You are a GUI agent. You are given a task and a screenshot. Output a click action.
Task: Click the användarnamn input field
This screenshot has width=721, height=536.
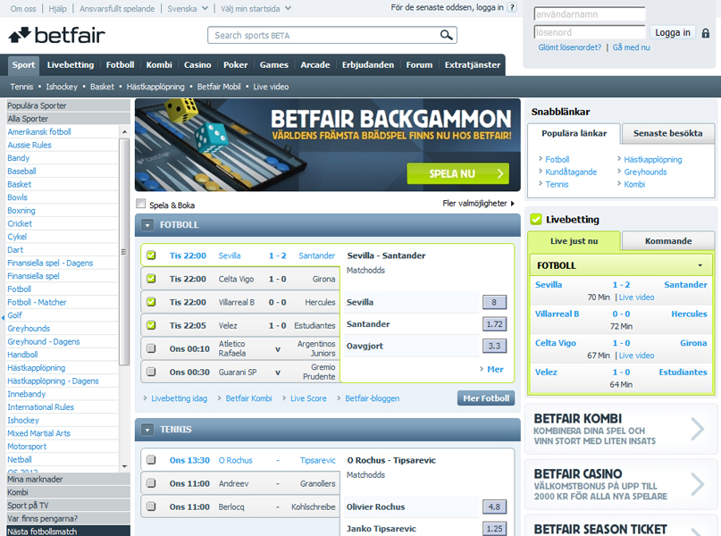pyautogui.click(x=590, y=14)
